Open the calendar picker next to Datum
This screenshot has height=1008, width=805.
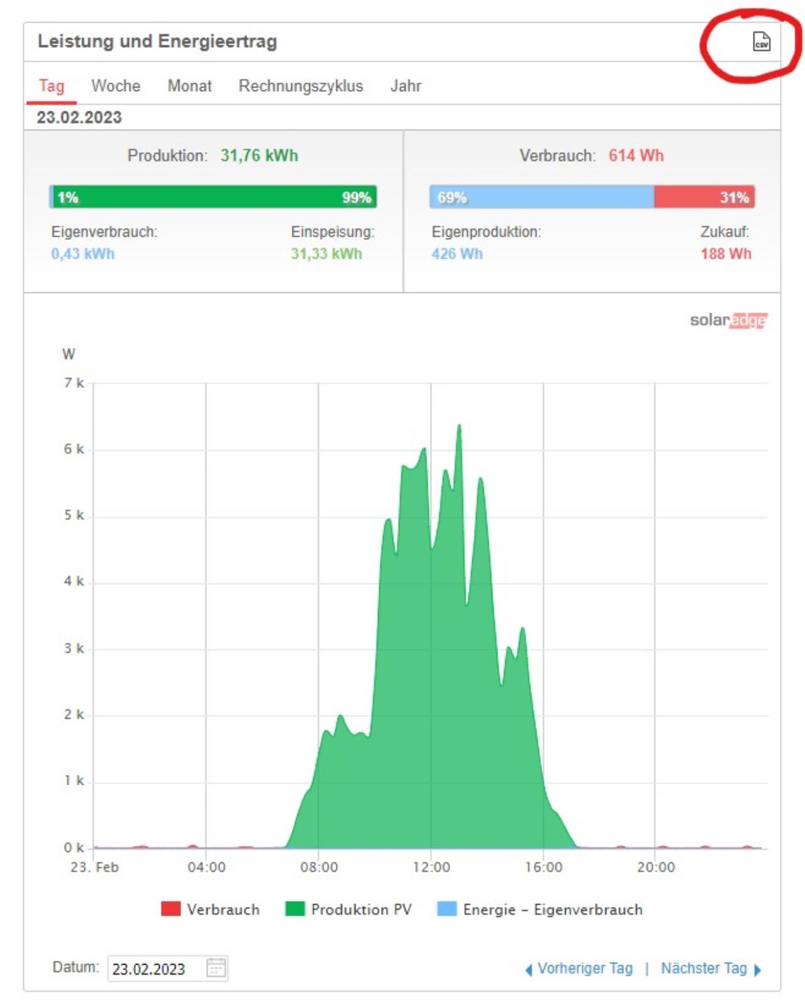[x=216, y=967]
